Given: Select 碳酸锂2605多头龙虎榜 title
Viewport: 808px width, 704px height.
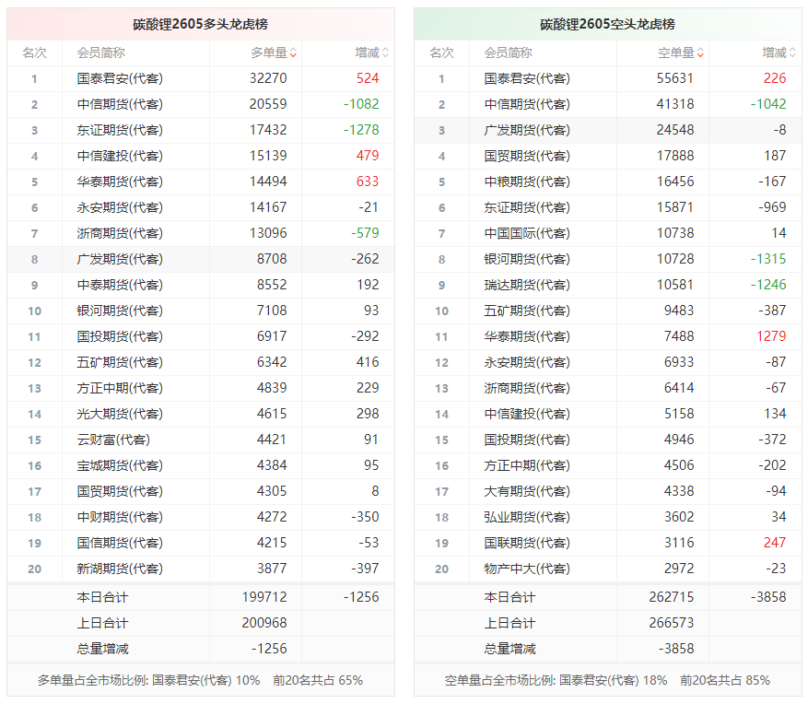Looking at the screenshot, I should (201, 24).
